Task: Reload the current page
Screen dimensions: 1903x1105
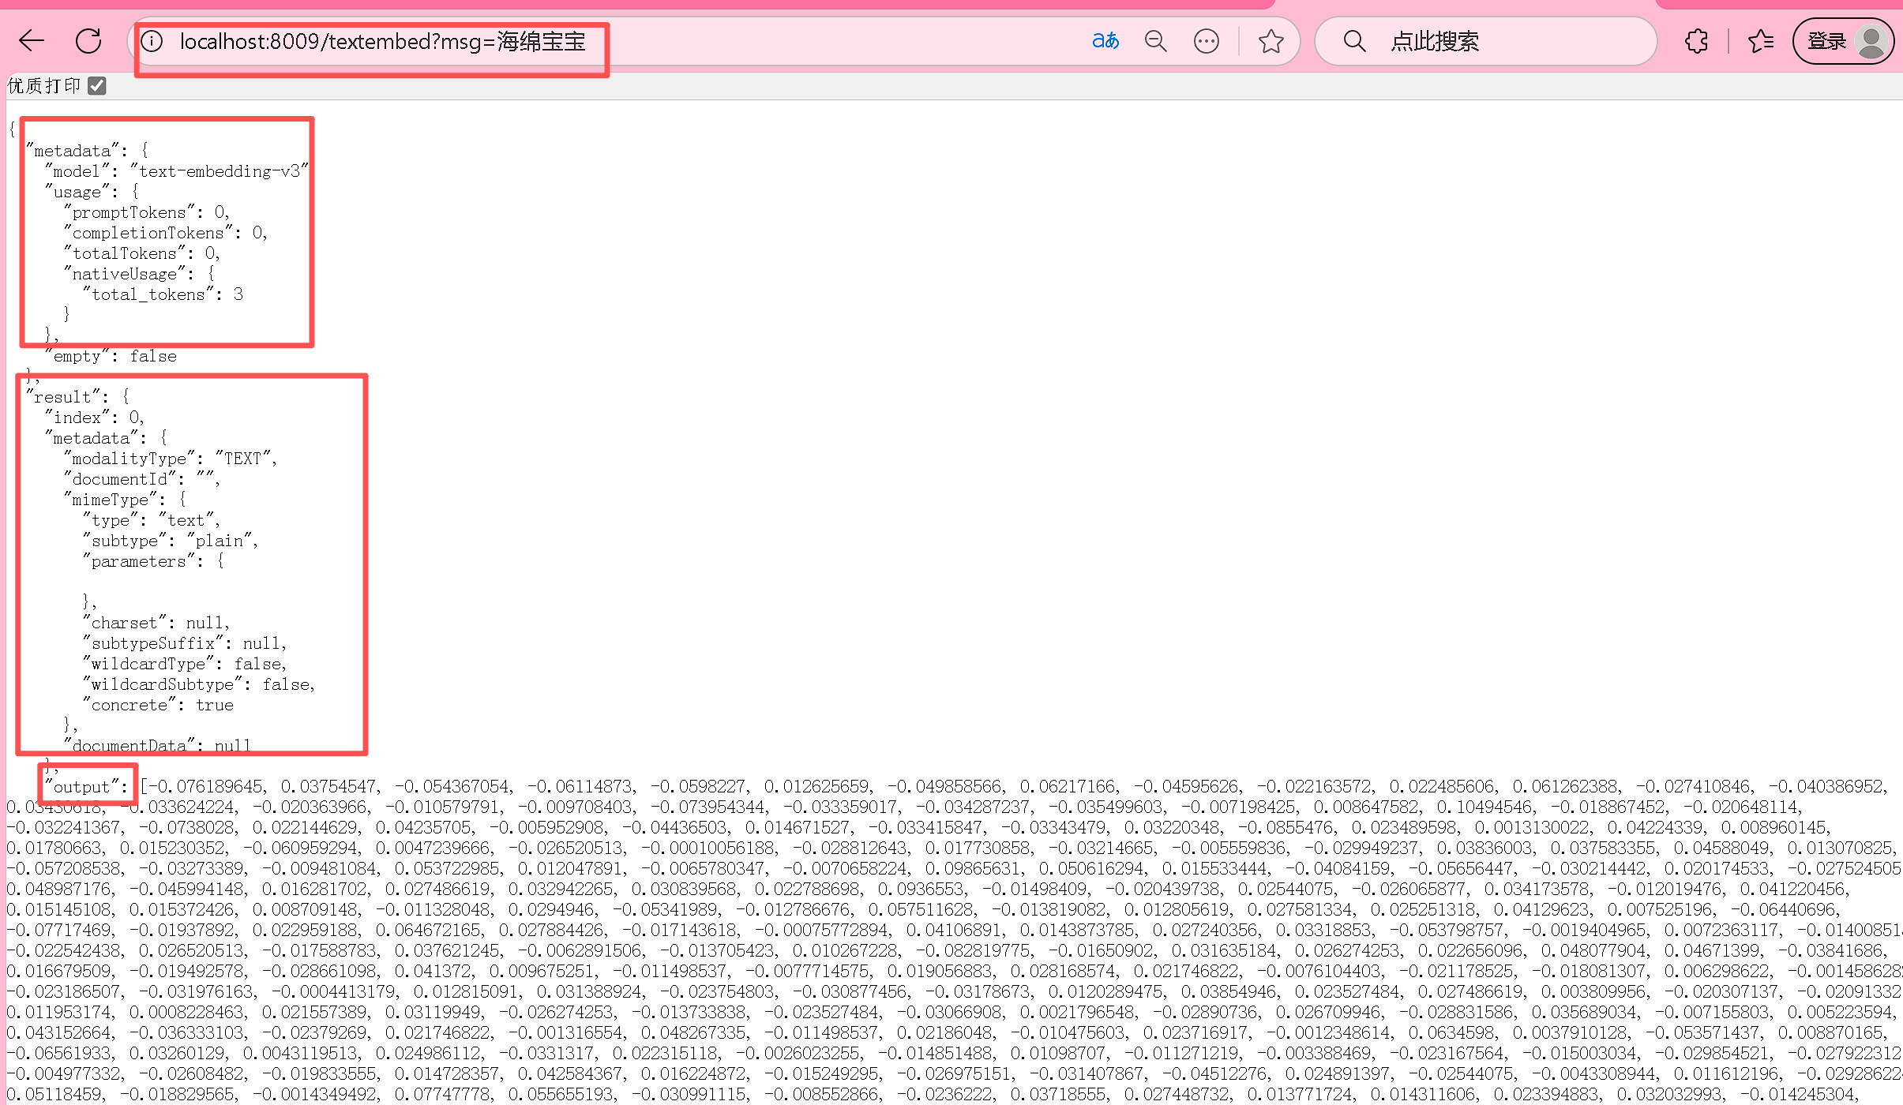Action: (x=88, y=41)
